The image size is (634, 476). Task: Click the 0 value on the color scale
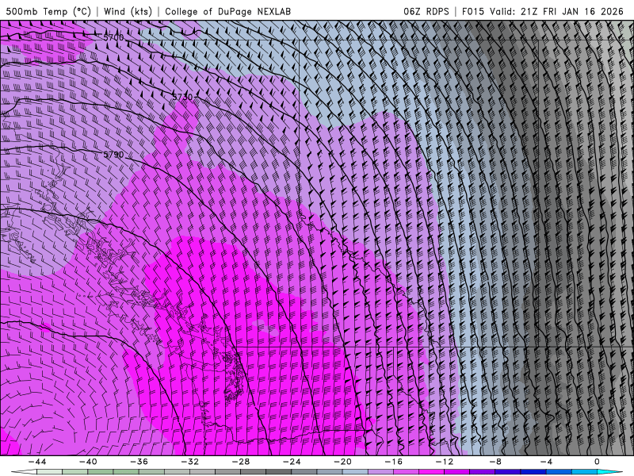click(597, 462)
